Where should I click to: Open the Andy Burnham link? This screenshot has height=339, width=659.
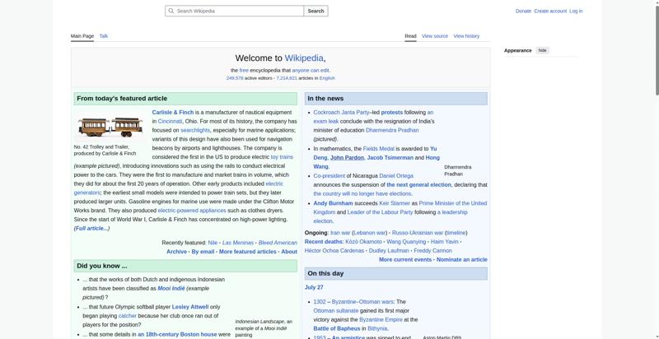click(334, 203)
